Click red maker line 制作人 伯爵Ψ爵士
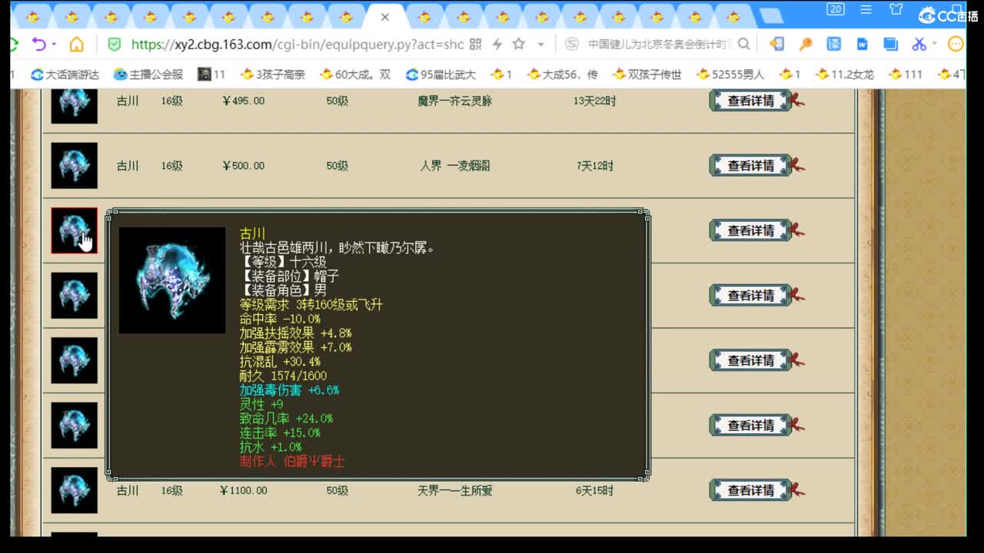 point(292,461)
